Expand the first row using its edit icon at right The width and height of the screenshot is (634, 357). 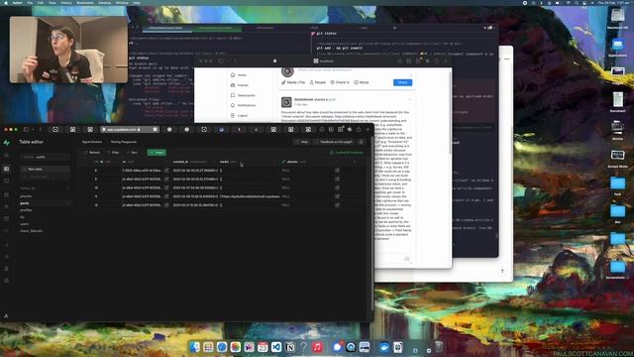pos(337,171)
